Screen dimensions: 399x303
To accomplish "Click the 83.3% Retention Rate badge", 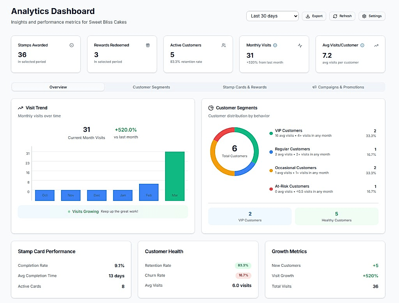I will tap(243, 265).
